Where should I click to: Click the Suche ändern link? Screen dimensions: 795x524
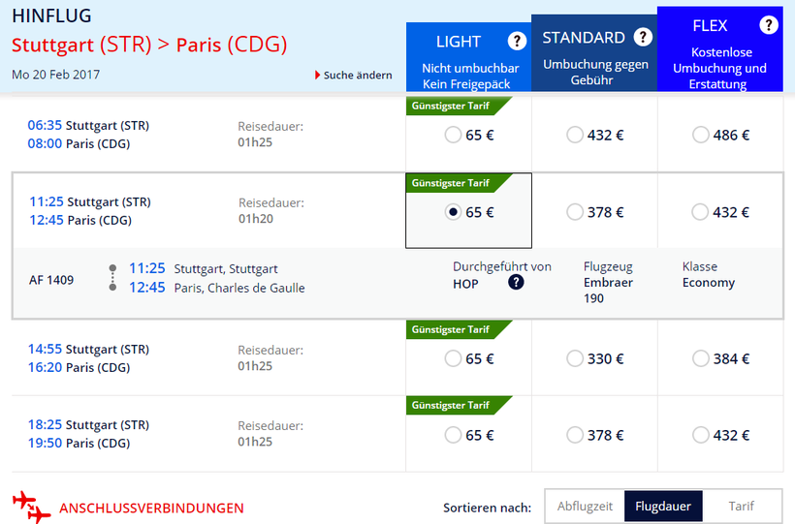358,75
